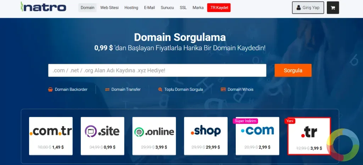Focus the domain search input field

click(157, 71)
